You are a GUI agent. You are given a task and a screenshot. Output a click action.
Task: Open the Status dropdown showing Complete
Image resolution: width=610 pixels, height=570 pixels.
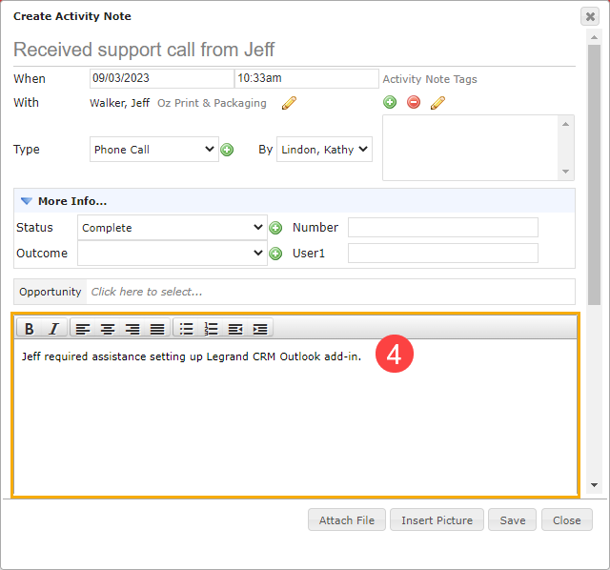173,228
